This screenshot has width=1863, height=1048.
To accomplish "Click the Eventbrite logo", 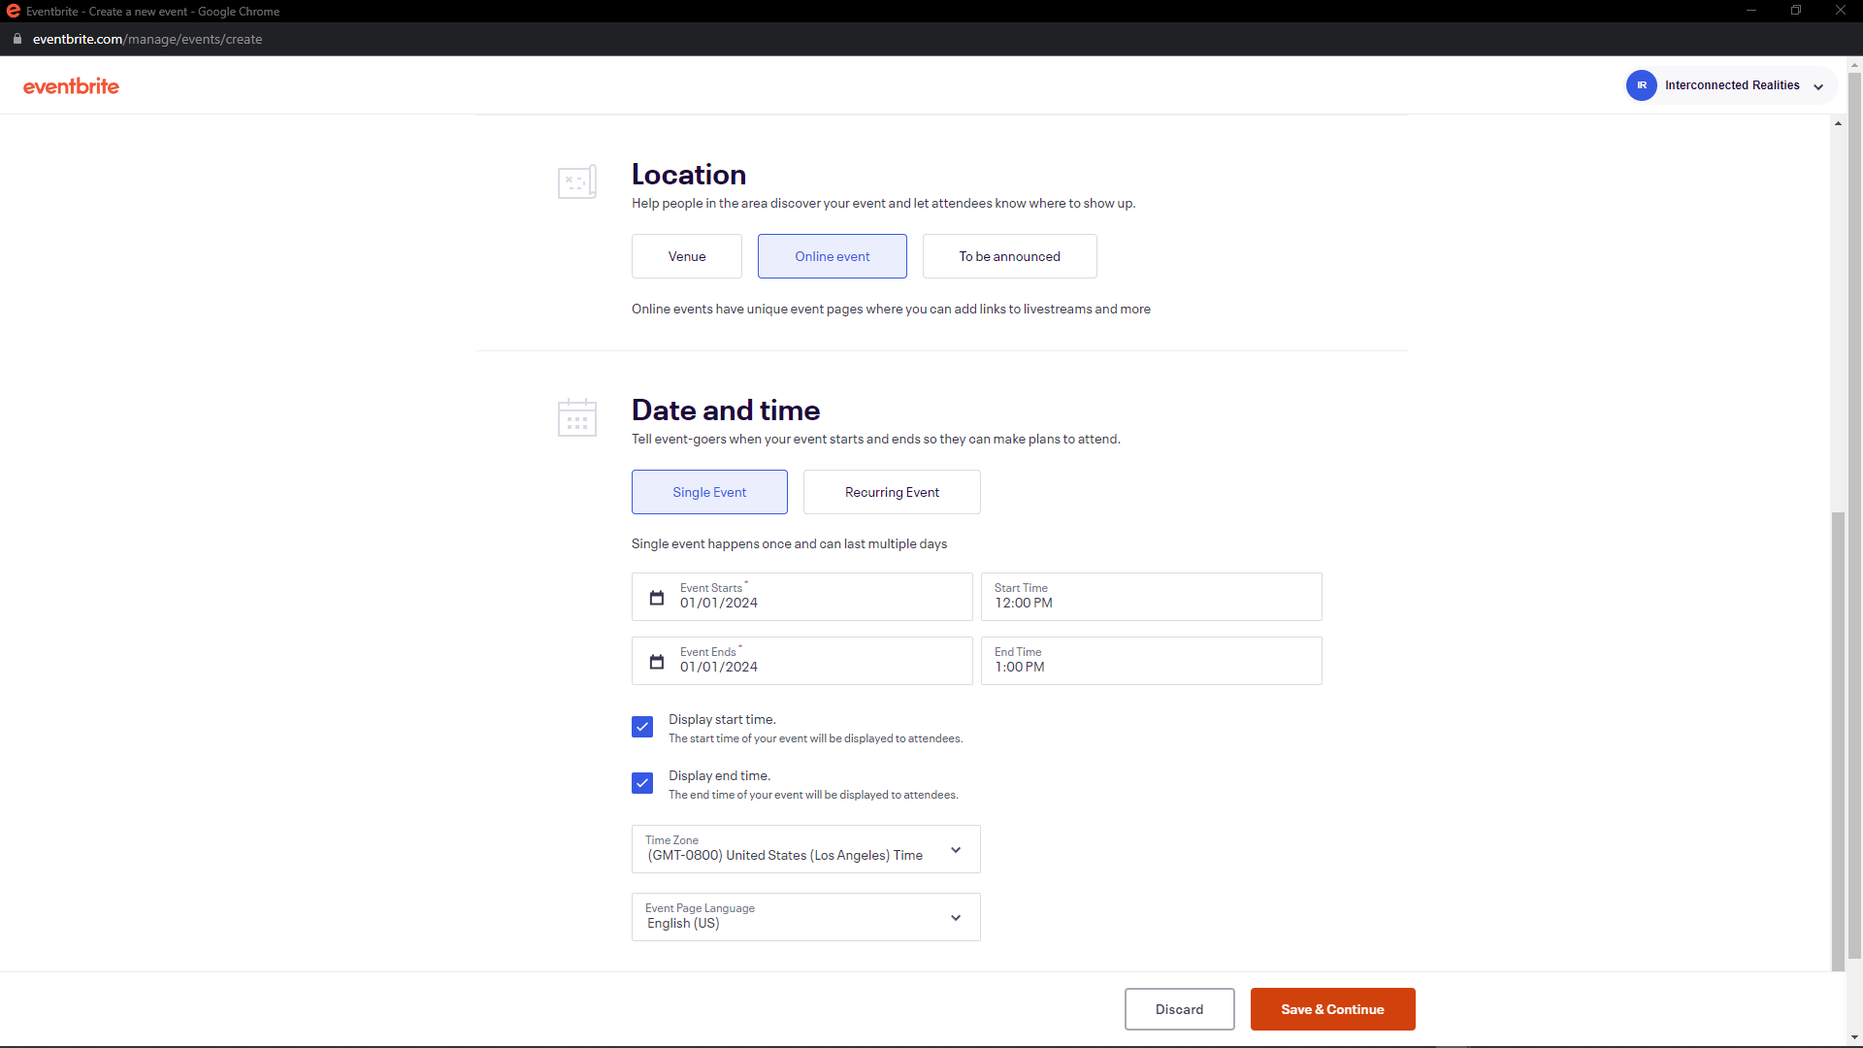I will click(x=71, y=85).
